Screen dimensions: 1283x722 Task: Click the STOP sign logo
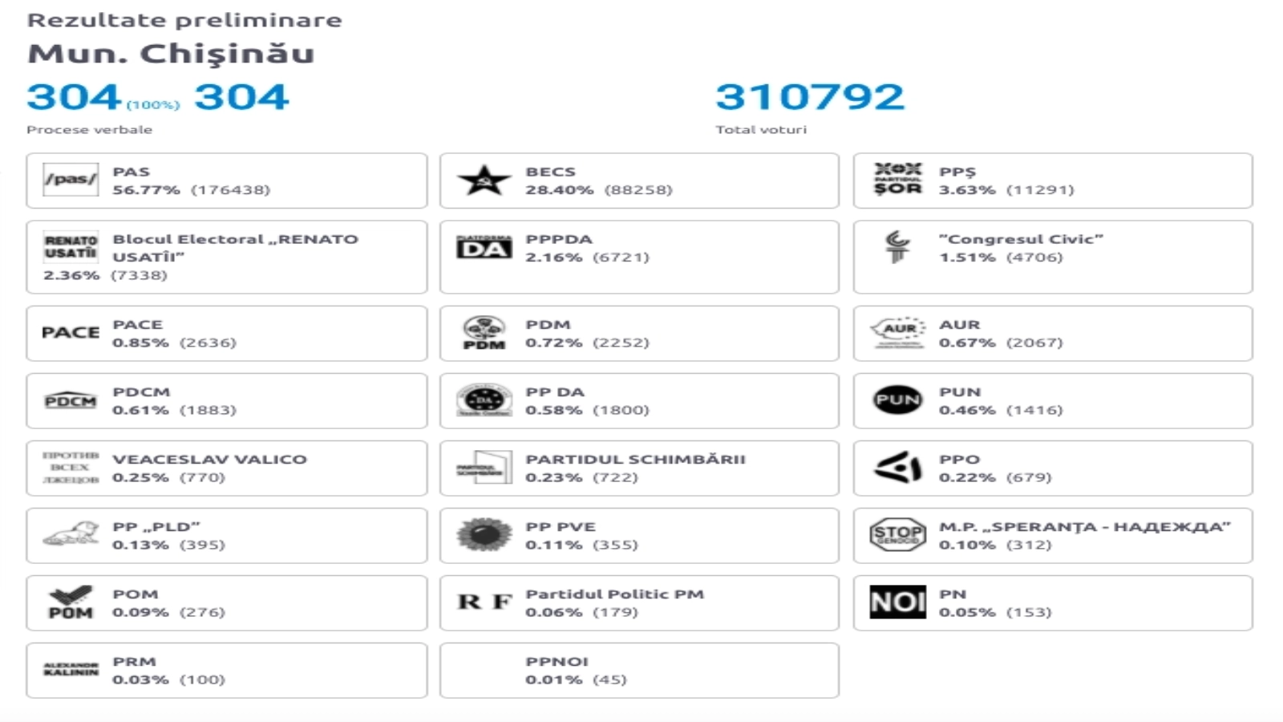897,534
